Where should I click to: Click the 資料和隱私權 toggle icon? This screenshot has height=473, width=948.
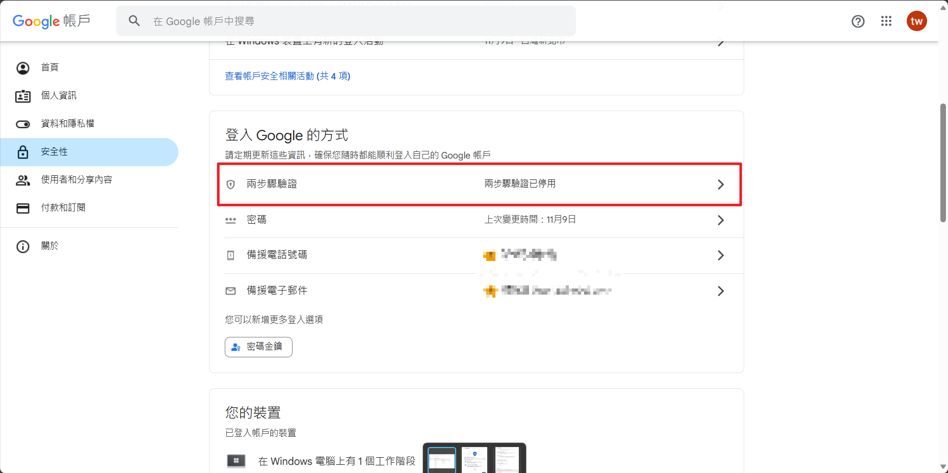pos(23,124)
